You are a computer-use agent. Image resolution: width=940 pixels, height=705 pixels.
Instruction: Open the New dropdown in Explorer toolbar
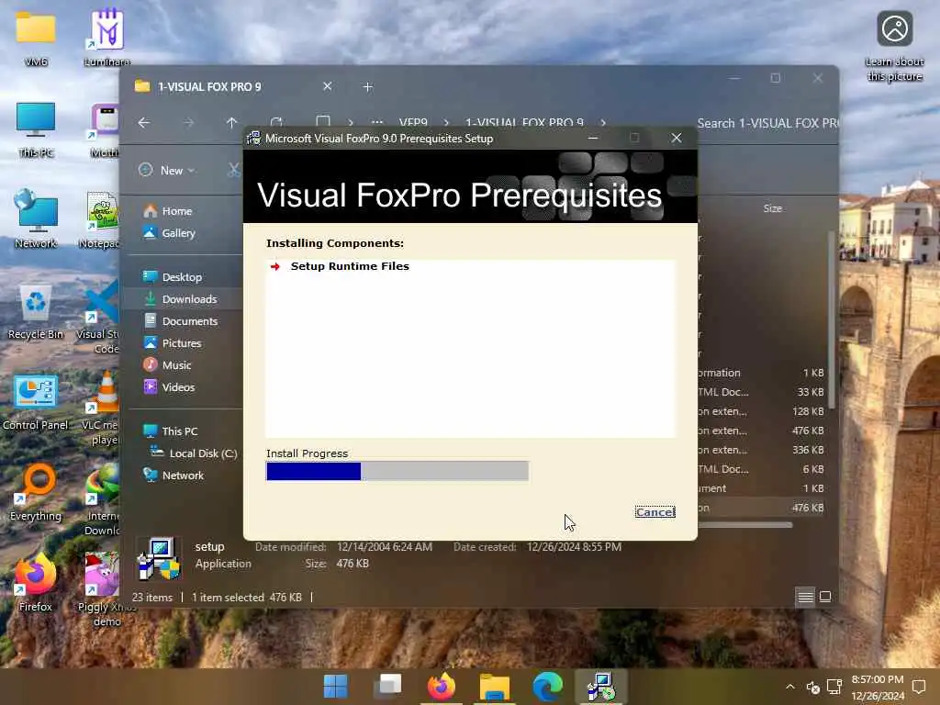click(166, 170)
